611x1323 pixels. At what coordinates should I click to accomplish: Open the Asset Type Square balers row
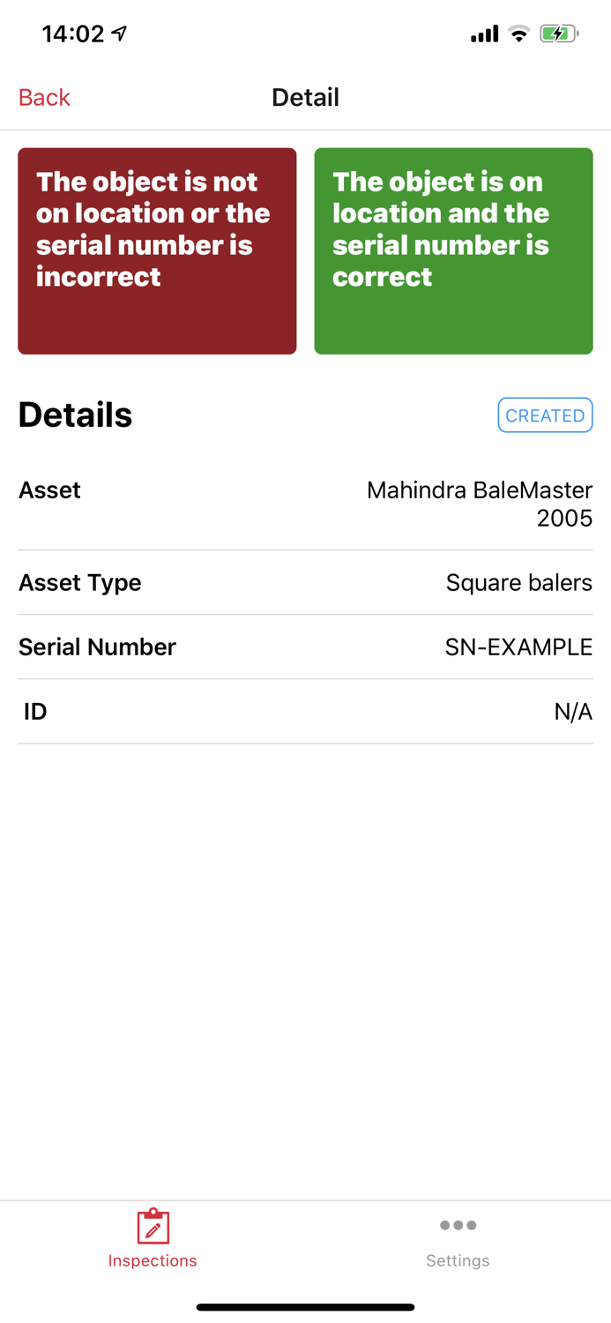coord(305,582)
